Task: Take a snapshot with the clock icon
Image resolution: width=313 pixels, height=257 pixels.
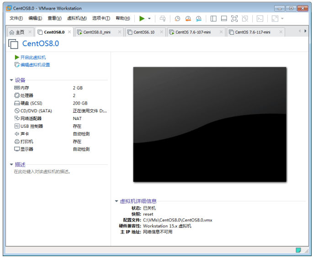Action: [x=177, y=19]
